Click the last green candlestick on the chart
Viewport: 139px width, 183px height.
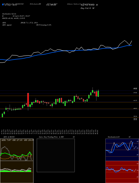point(98,94)
